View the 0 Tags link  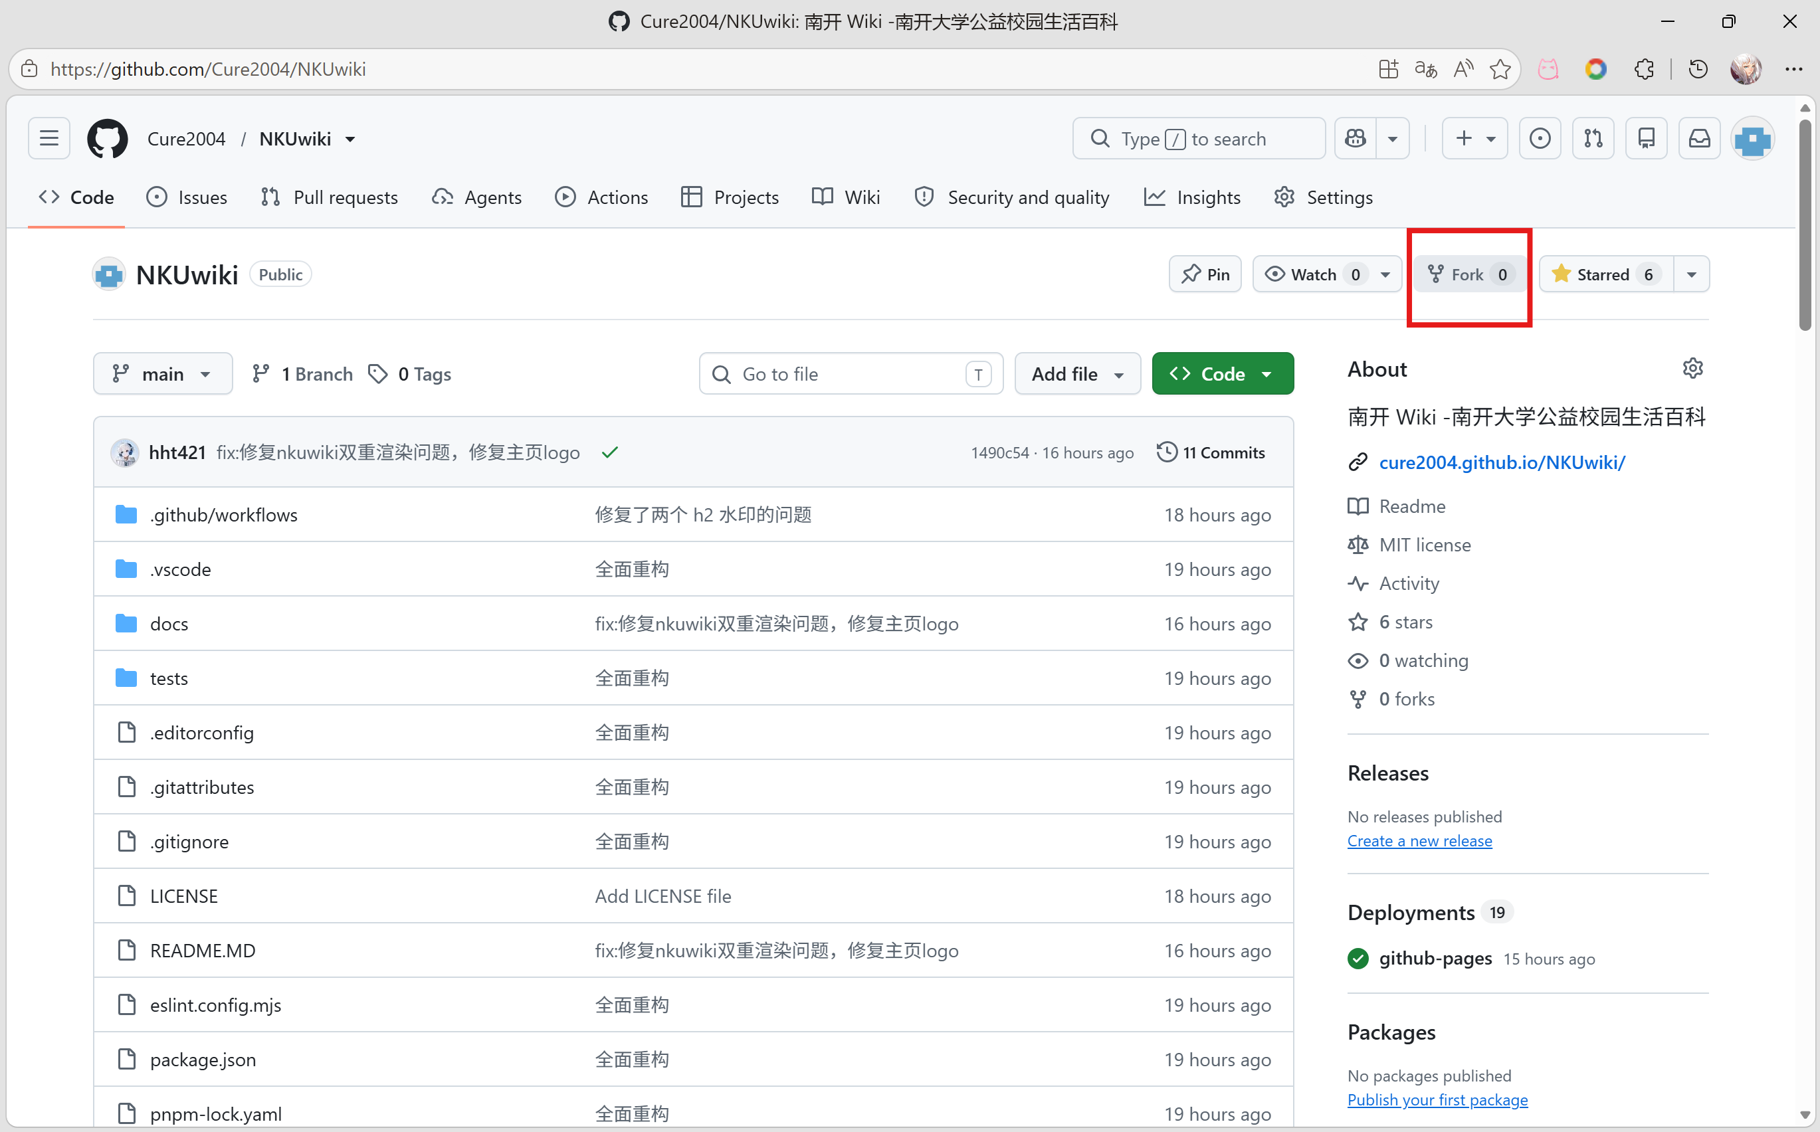(409, 373)
